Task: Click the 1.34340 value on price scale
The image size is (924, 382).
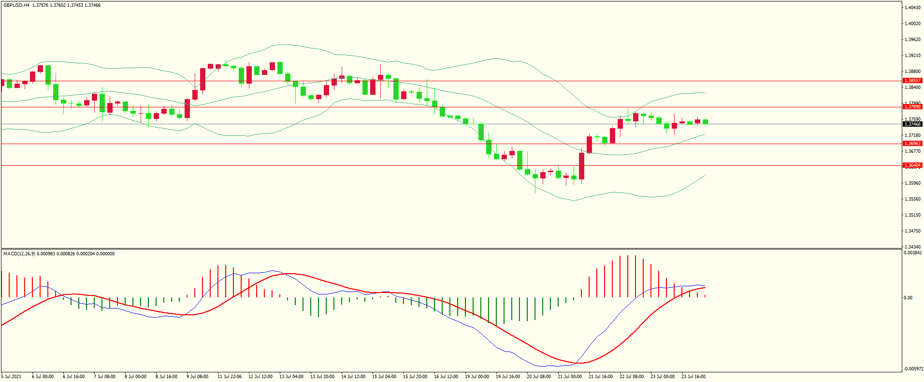Action: click(912, 247)
